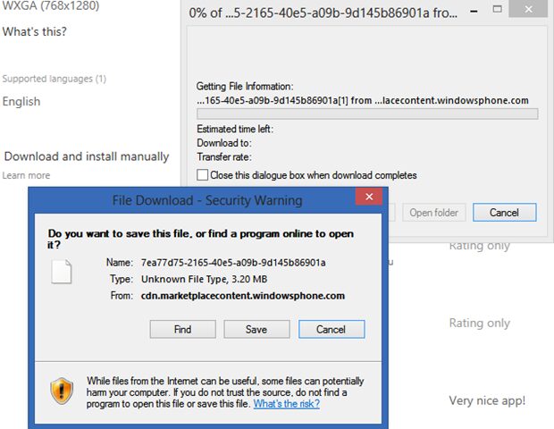Tick "Close this dialogue box when download completes"
Screen dimensions: 554x429
point(202,175)
